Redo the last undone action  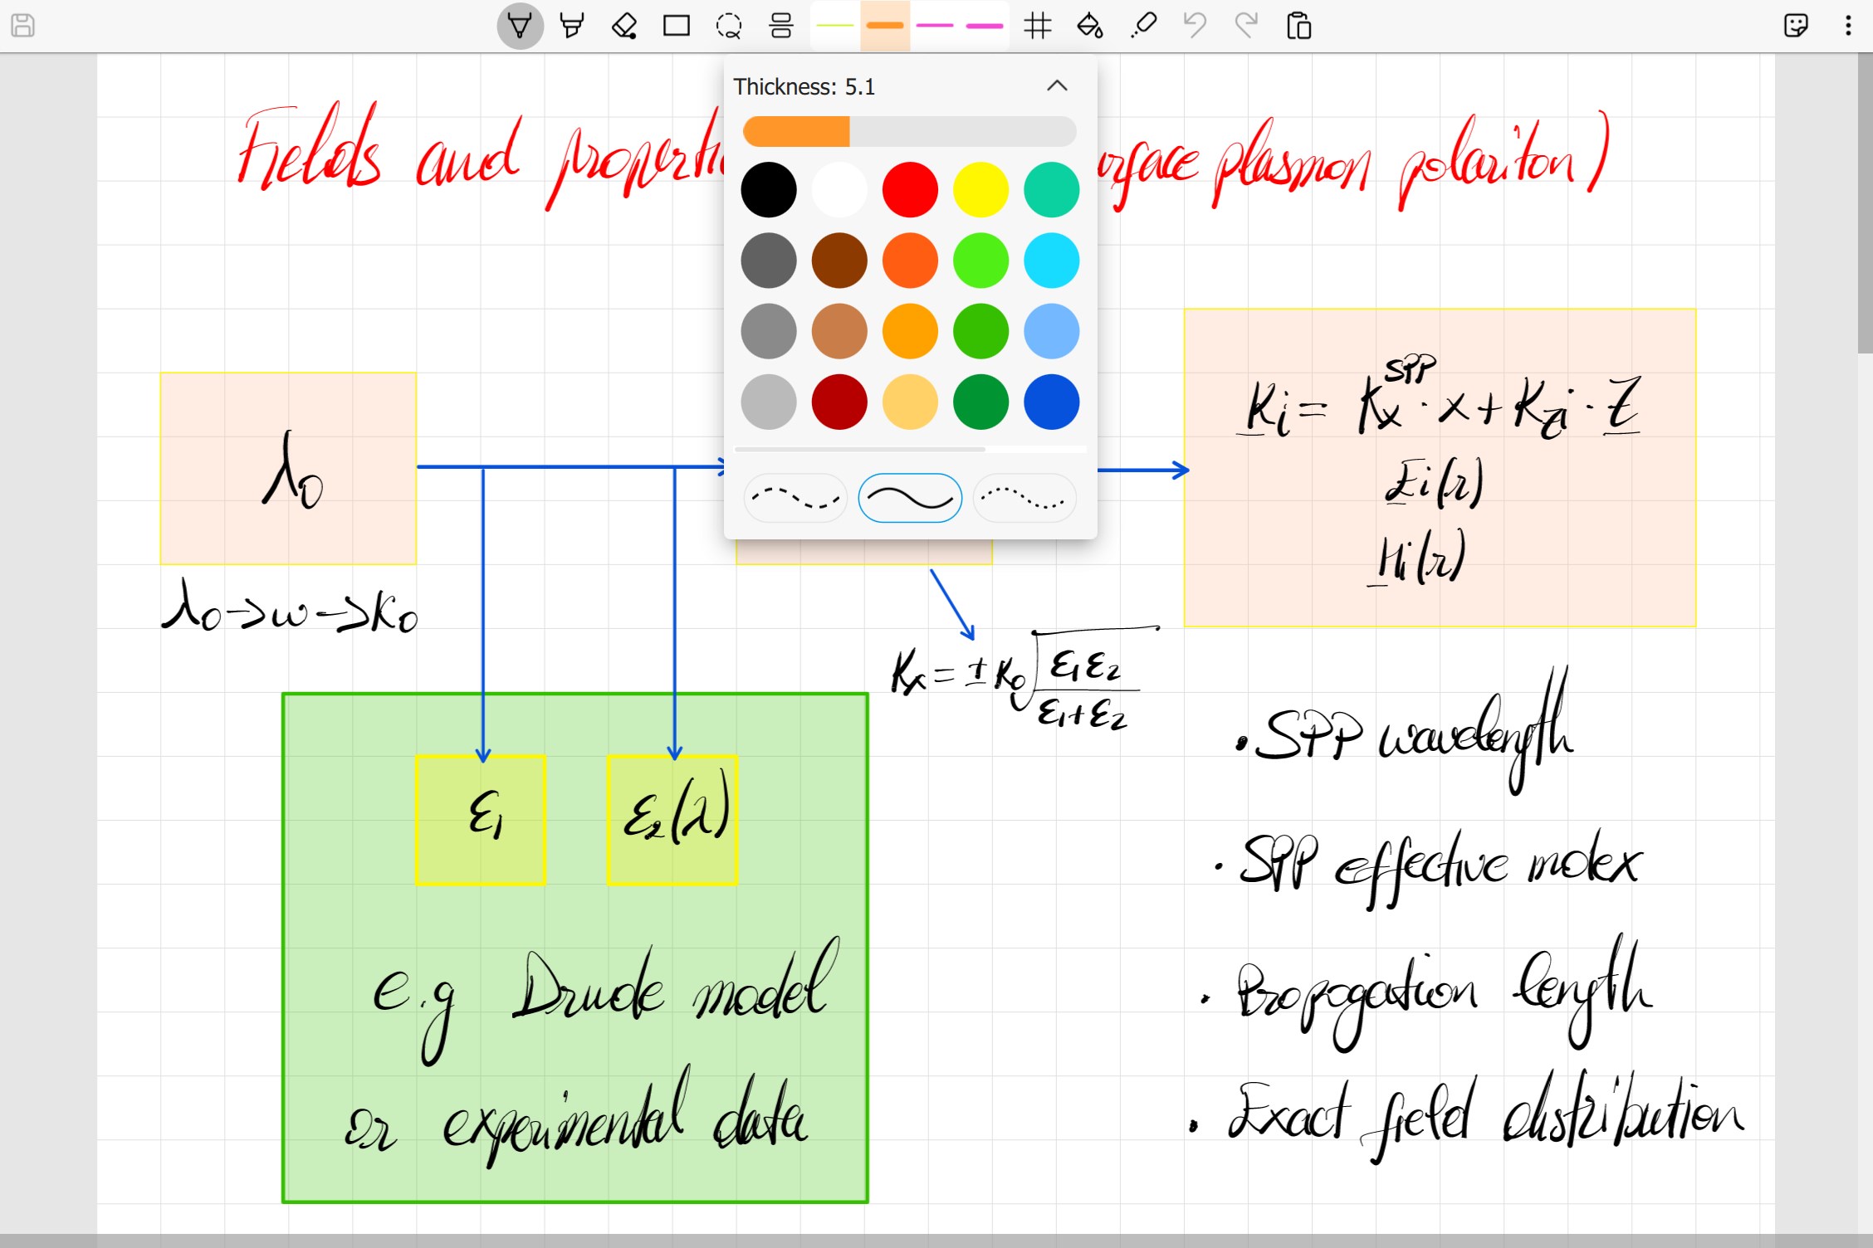click(1247, 26)
